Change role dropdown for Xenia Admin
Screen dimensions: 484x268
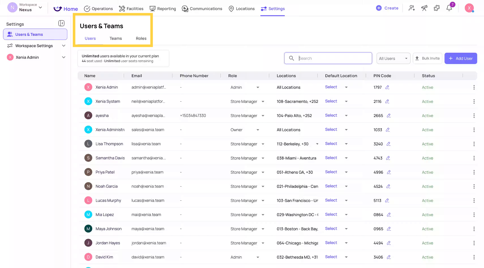pos(245,87)
